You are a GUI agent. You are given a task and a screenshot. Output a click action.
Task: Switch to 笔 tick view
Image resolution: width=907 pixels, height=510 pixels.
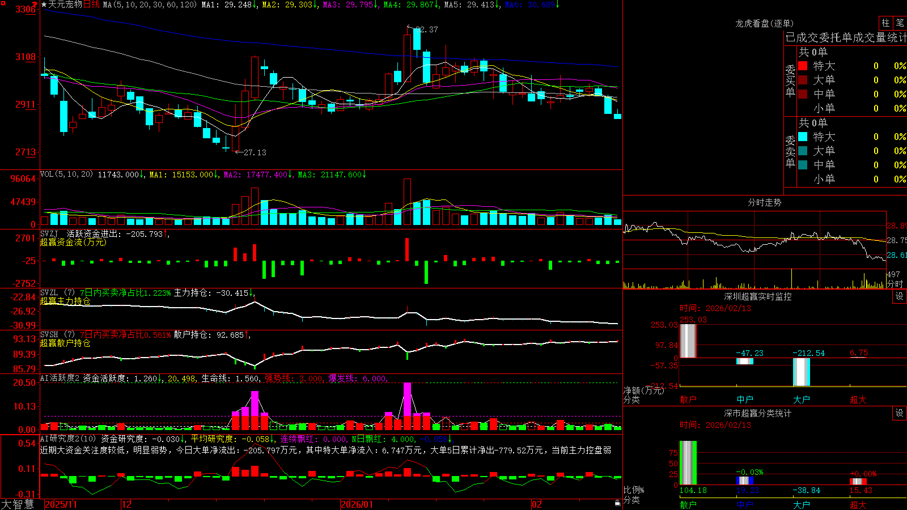[x=900, y=23]
